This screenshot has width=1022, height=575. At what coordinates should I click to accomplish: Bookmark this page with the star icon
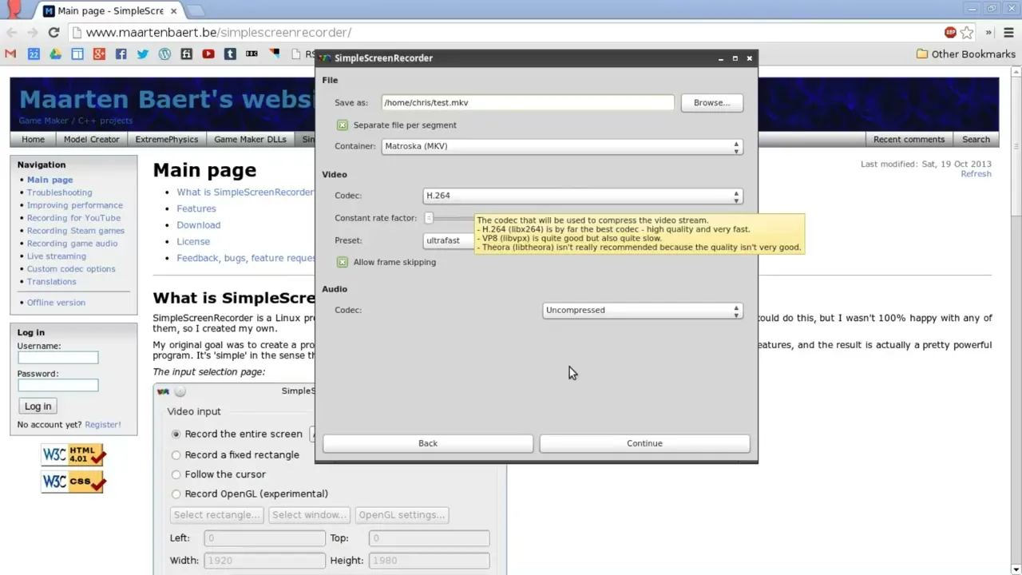pyautogui.click(x=967, y=33)
